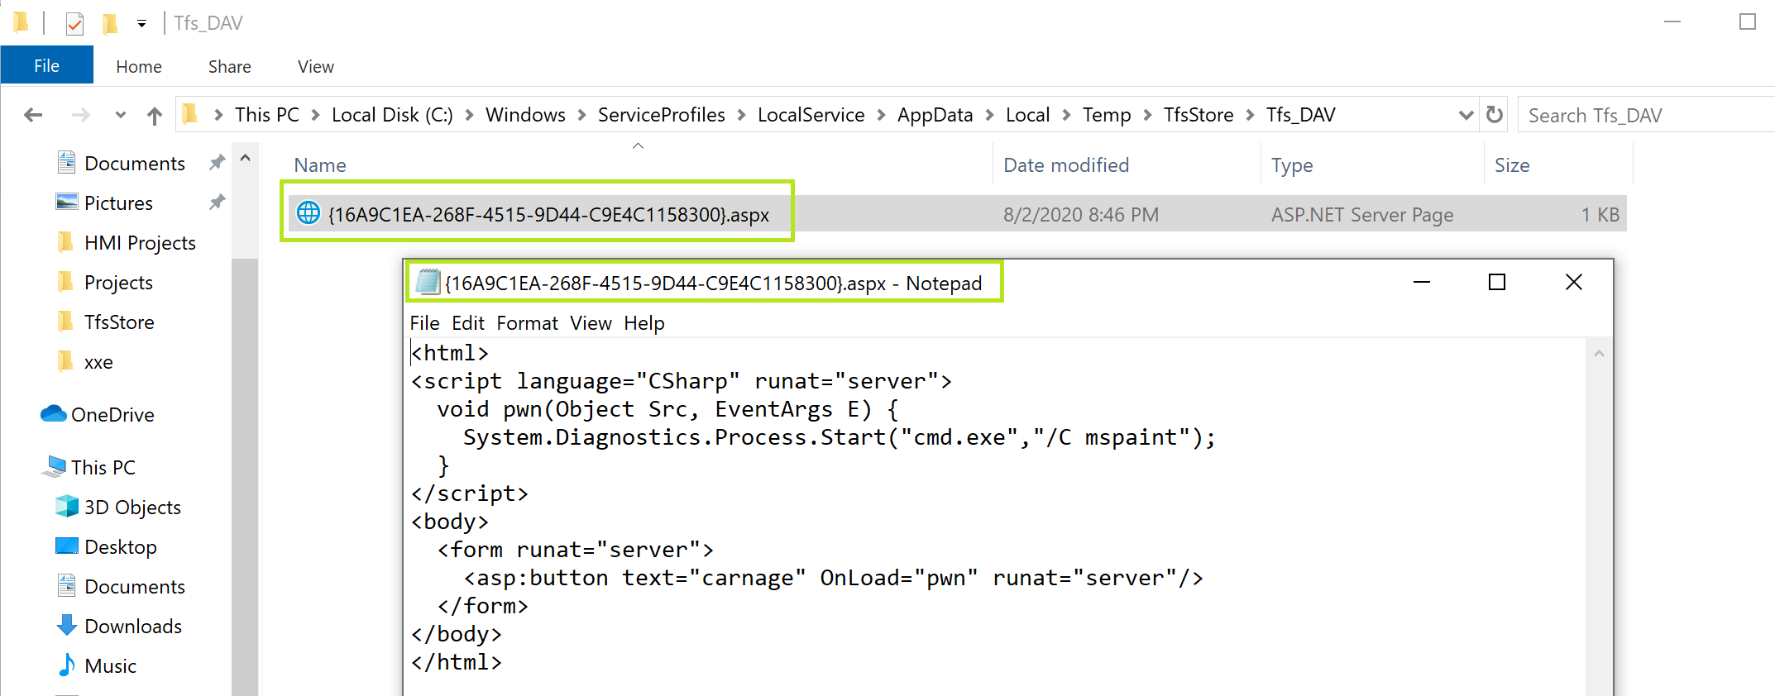Sort files by the Name column header

[320, 165]
